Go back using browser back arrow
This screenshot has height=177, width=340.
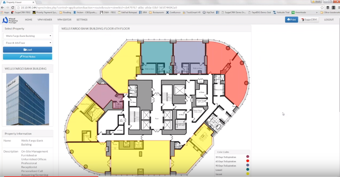[3, 8]
